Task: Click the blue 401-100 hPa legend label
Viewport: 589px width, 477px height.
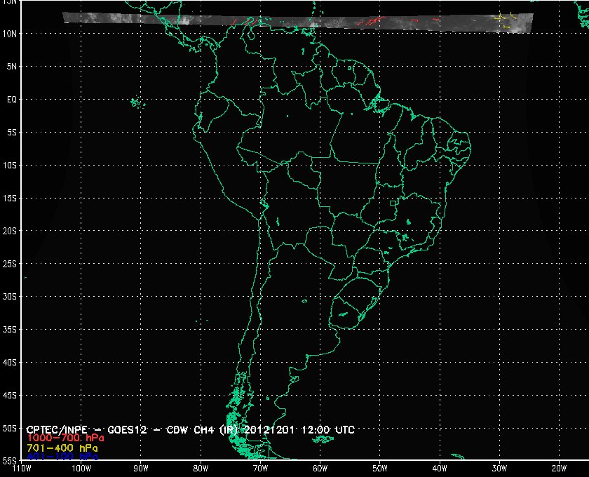Action: point(62,456)
